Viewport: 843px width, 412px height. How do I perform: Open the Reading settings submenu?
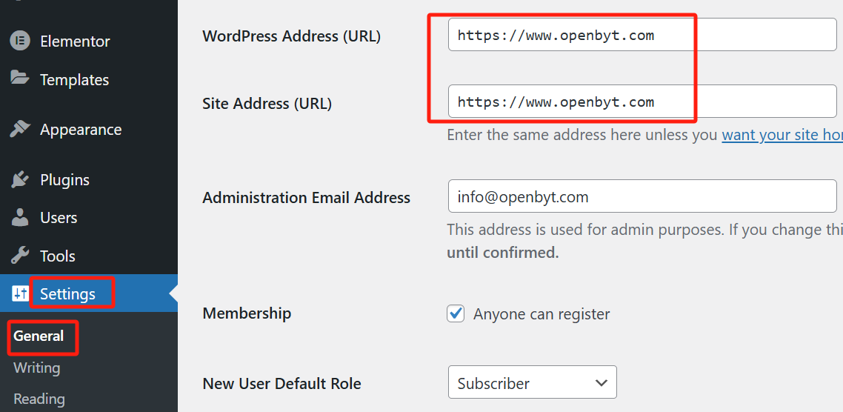point(39,399)
